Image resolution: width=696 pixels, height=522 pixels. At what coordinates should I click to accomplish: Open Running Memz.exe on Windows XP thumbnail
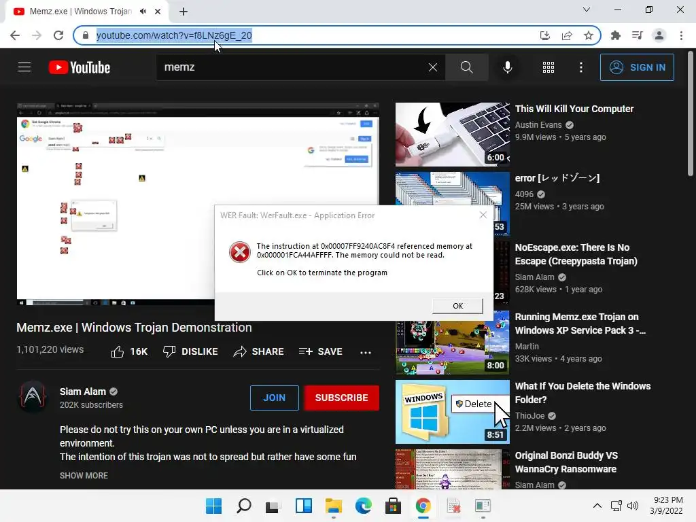[x=452, y=343]
